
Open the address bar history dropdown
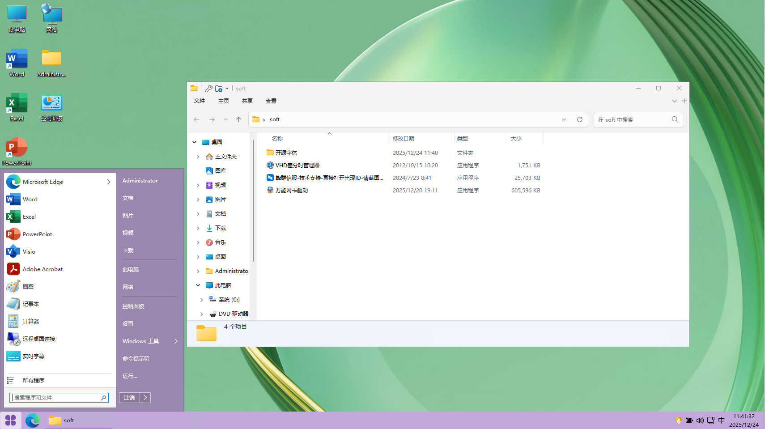point(564,119)
